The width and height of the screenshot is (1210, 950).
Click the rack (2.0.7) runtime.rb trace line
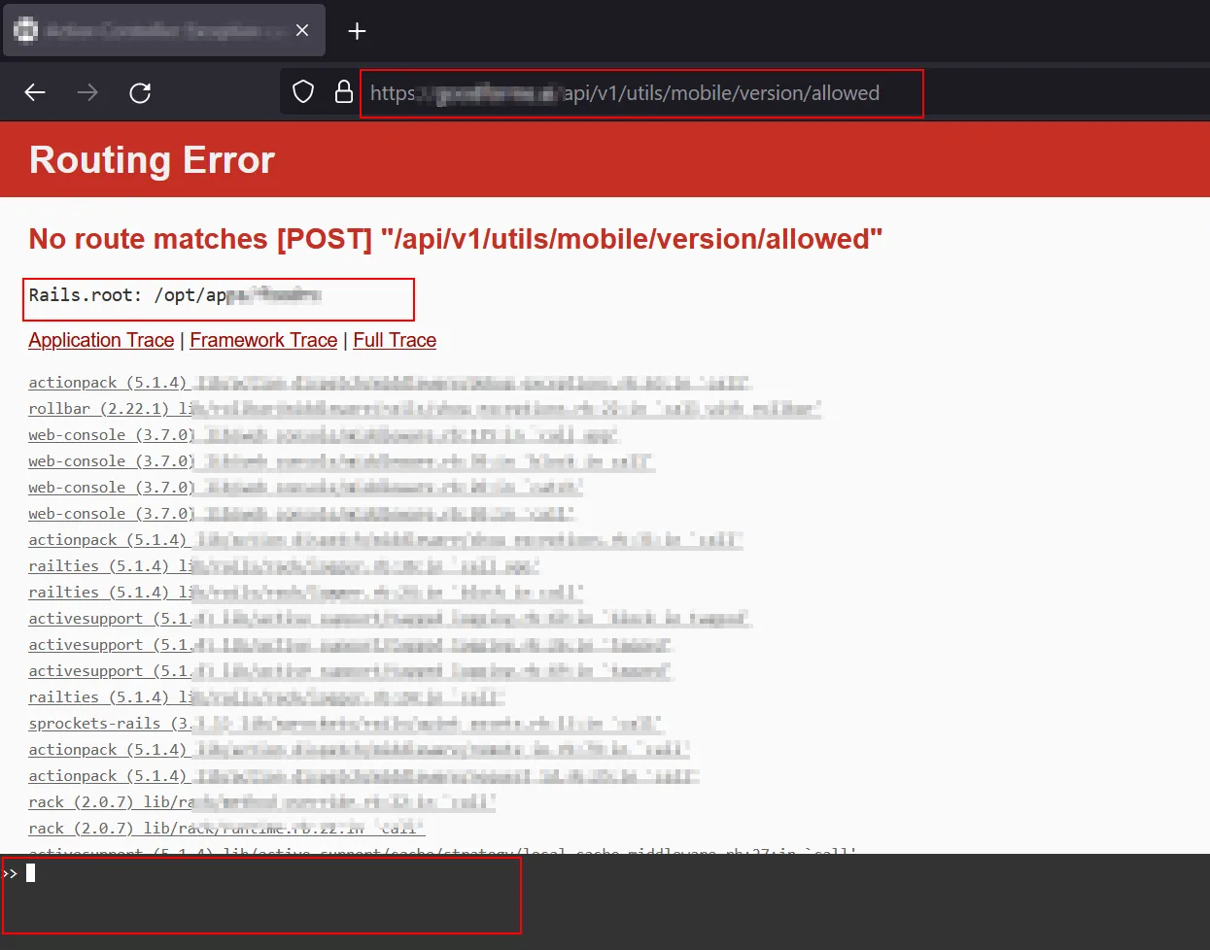(225, 829)
